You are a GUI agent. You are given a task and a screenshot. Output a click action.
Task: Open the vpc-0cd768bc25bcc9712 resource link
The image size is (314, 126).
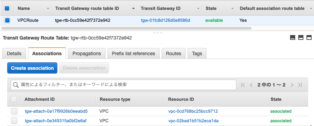pyautogui.click(x=193, y=111)
